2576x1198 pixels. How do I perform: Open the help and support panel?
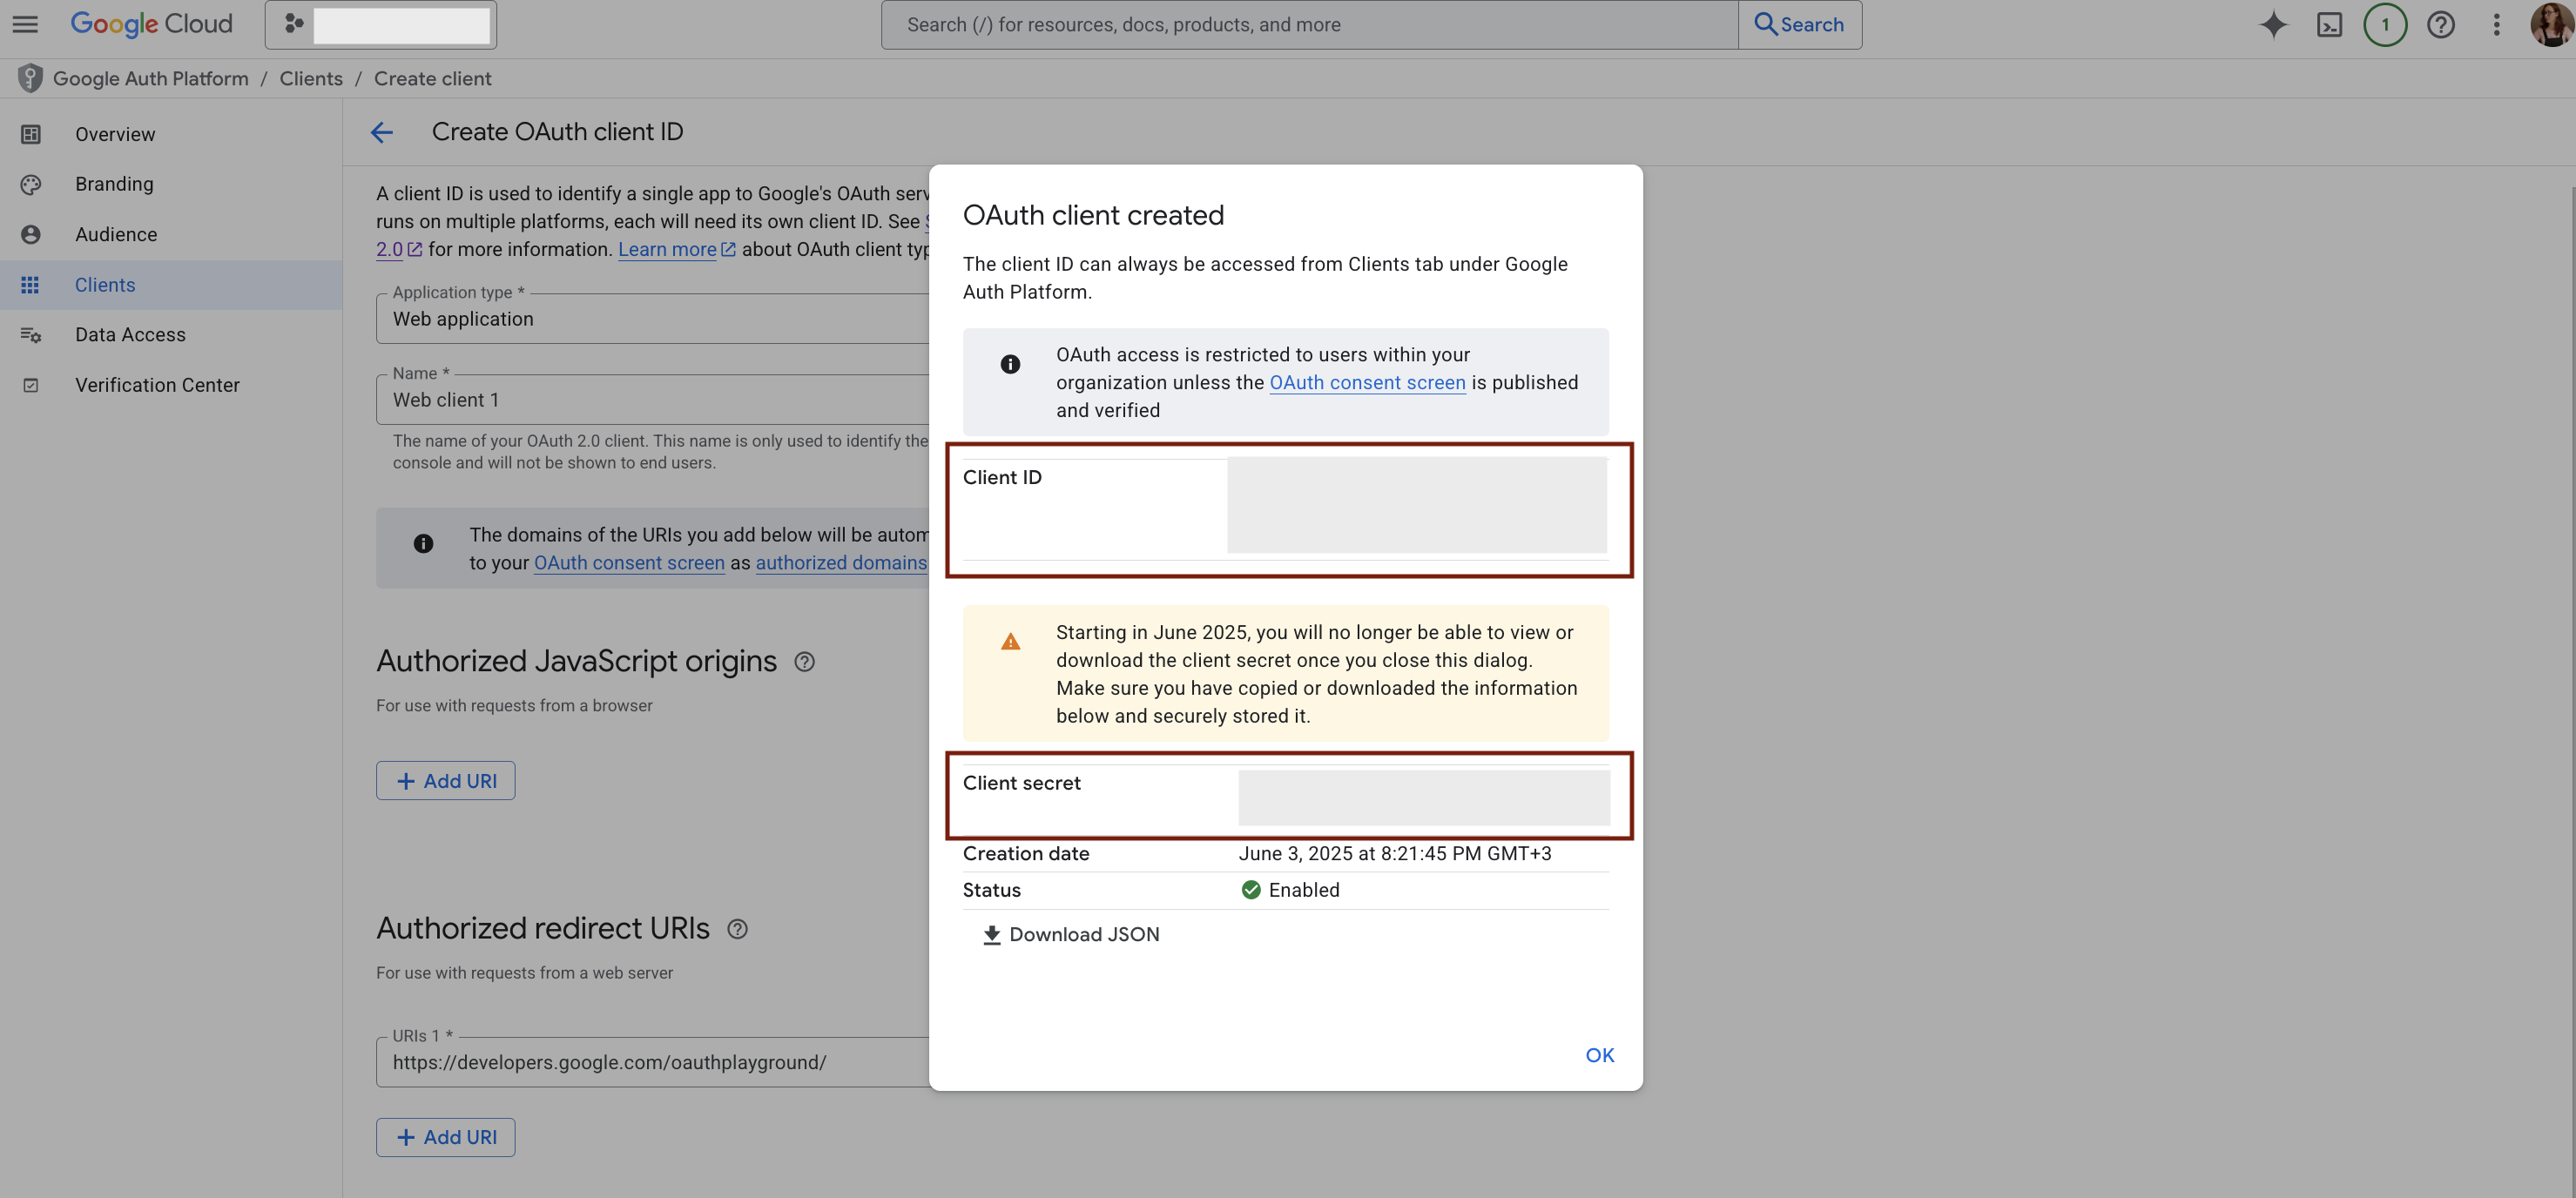(2440, 24)
